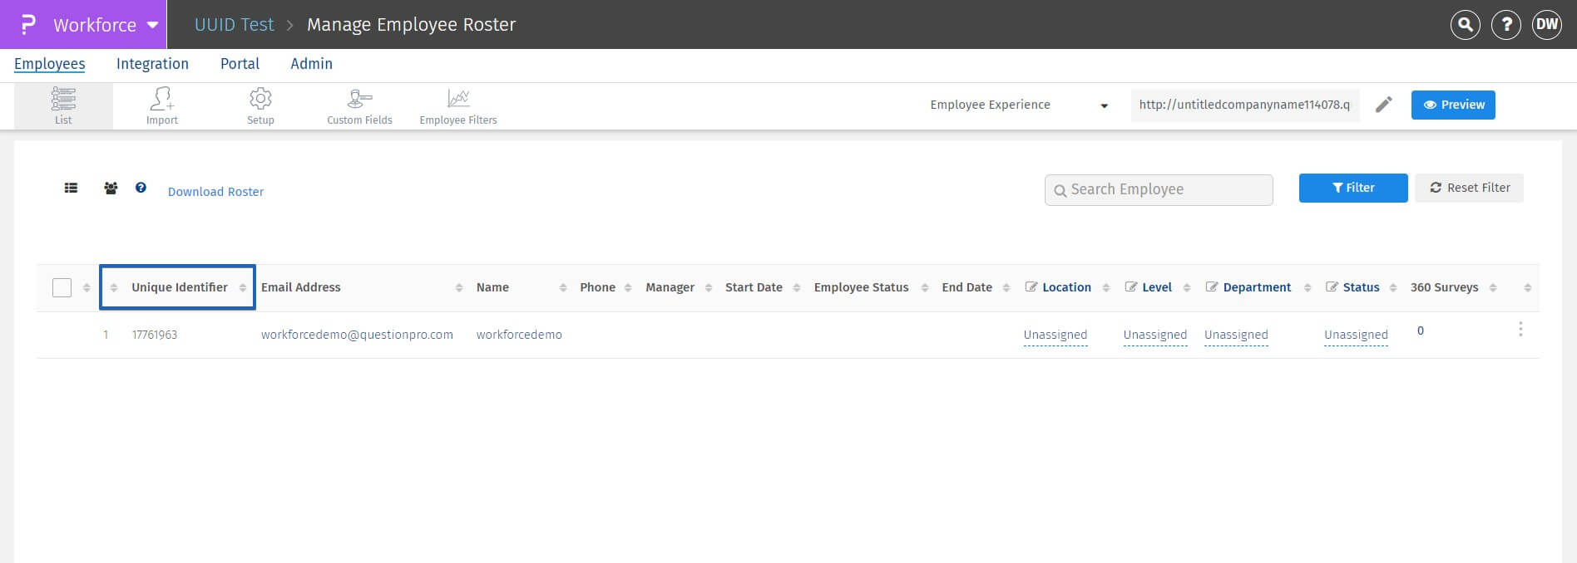Switch to the Integration tab
This screenshot has height=563, width=1577.
[x=152, y=64]
